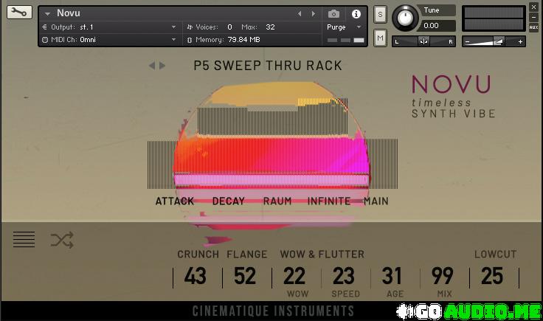Click the Novu instrument name field
The image size is (543, 321).
point(69,13)
